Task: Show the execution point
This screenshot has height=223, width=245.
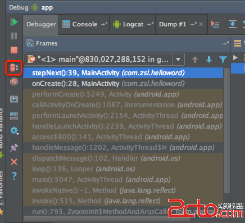Action: coord(215,24)
